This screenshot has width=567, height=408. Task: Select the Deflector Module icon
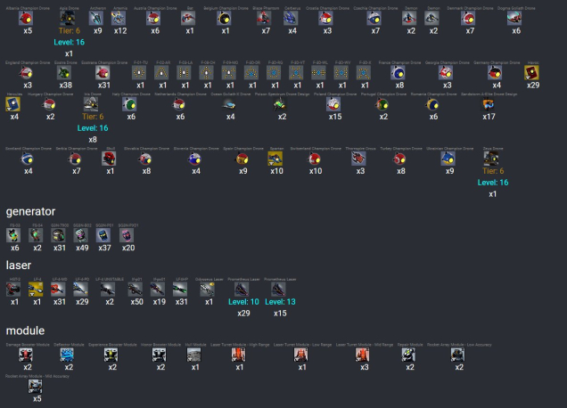(x=69, y=355)
